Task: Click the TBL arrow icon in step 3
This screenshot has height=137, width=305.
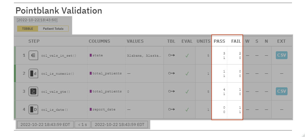Action: pyautogui.click(x=171, y=91)
